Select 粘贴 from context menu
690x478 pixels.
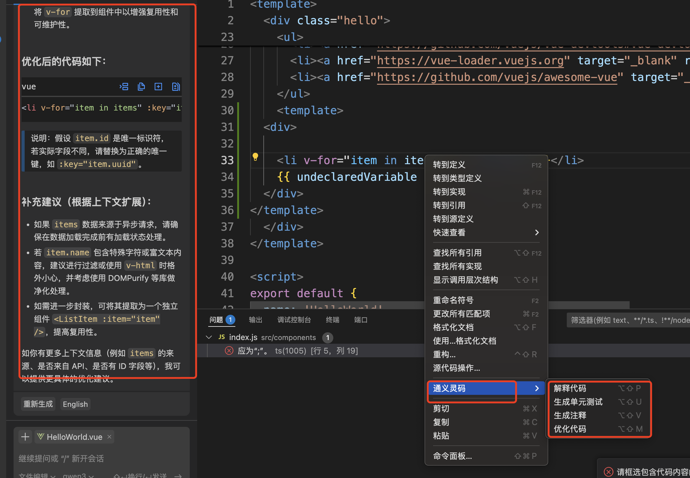point(486,436)
